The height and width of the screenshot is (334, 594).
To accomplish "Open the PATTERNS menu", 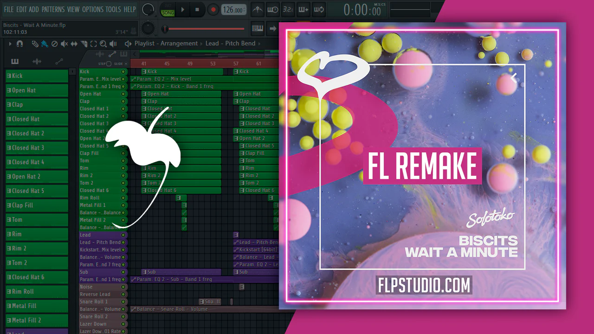I will click(x=53, y=9).
